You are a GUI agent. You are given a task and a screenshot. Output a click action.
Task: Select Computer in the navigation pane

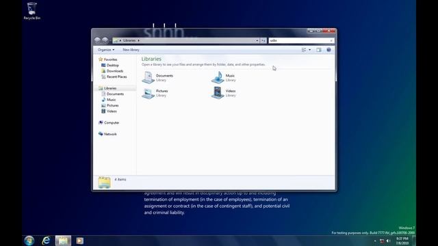pos(109,123)
